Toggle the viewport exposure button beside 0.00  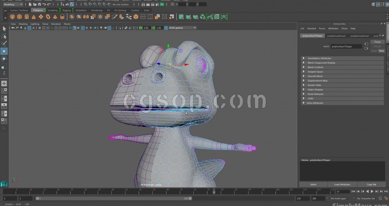point(141,28)
